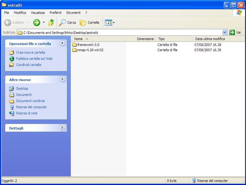Click the Pubblica cartella sul Web globe icon
Screen dimensions: 246x185
point(12,59)
